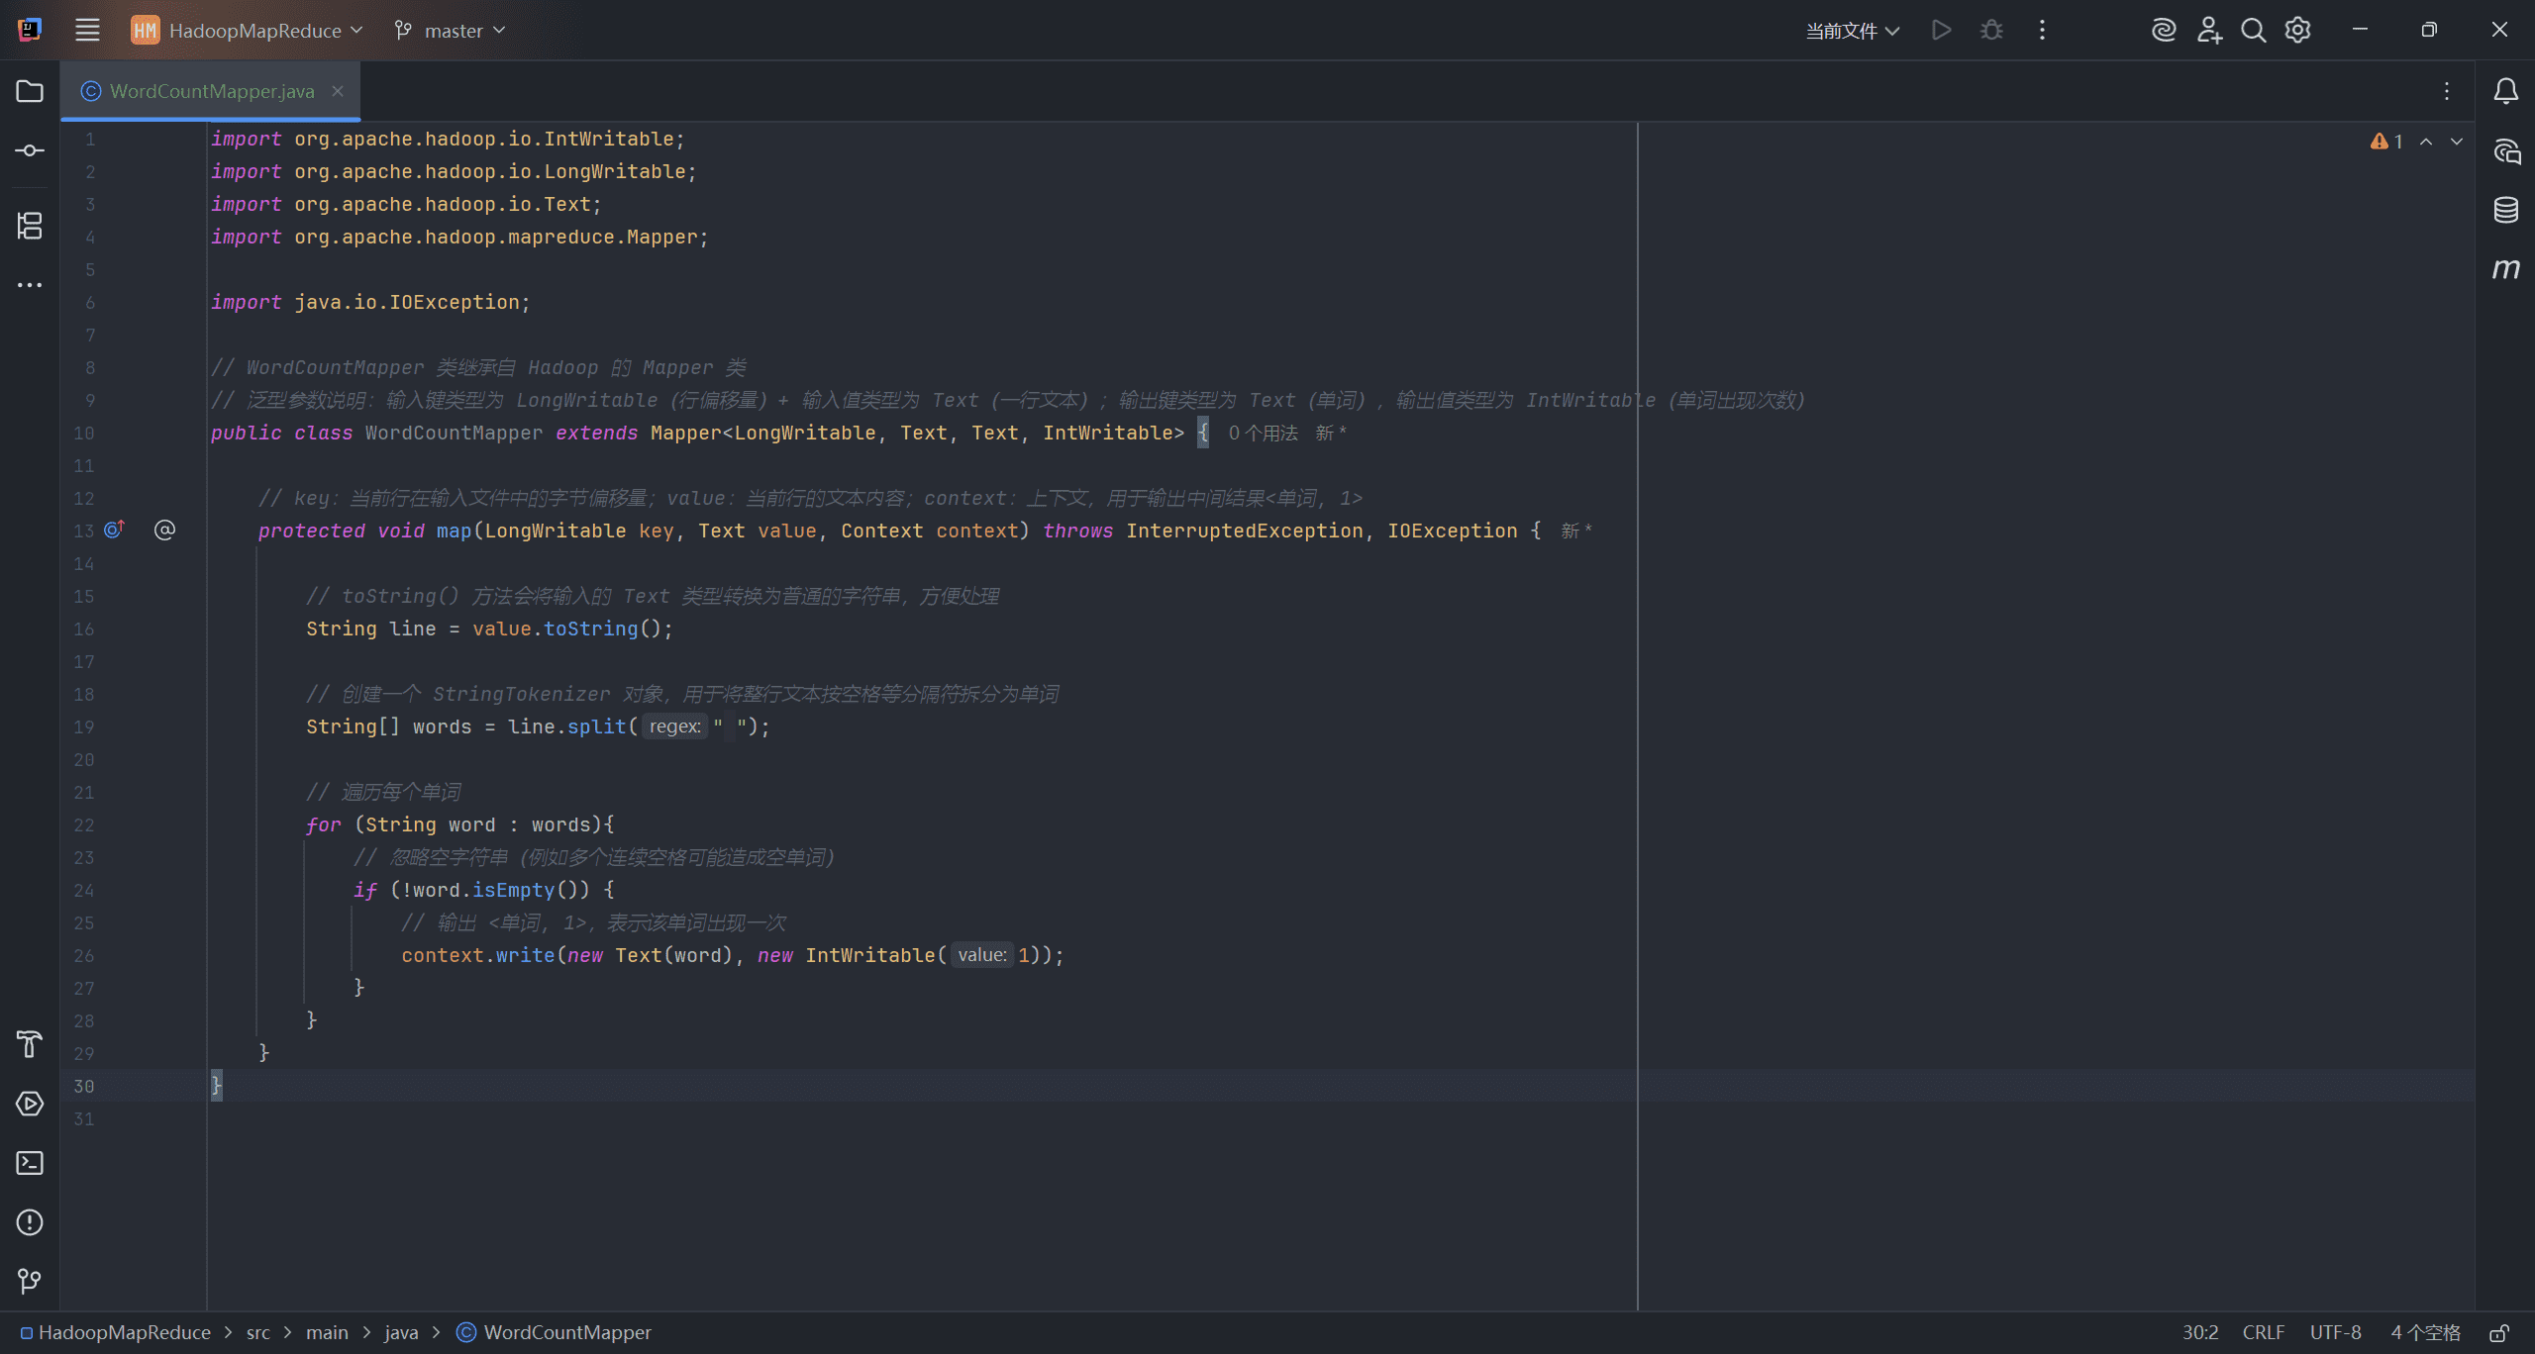Open the Git tool window
Screen dimensions: 2535x1354
point(30,1282)
